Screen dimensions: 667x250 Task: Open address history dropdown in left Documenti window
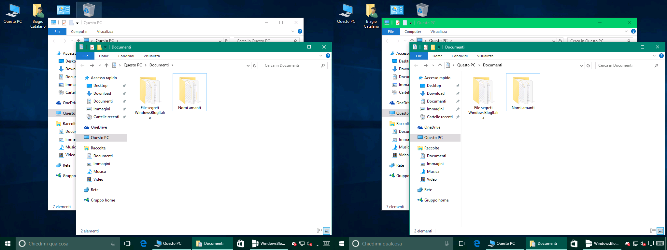pyautogui.click(x=248, y=65)
